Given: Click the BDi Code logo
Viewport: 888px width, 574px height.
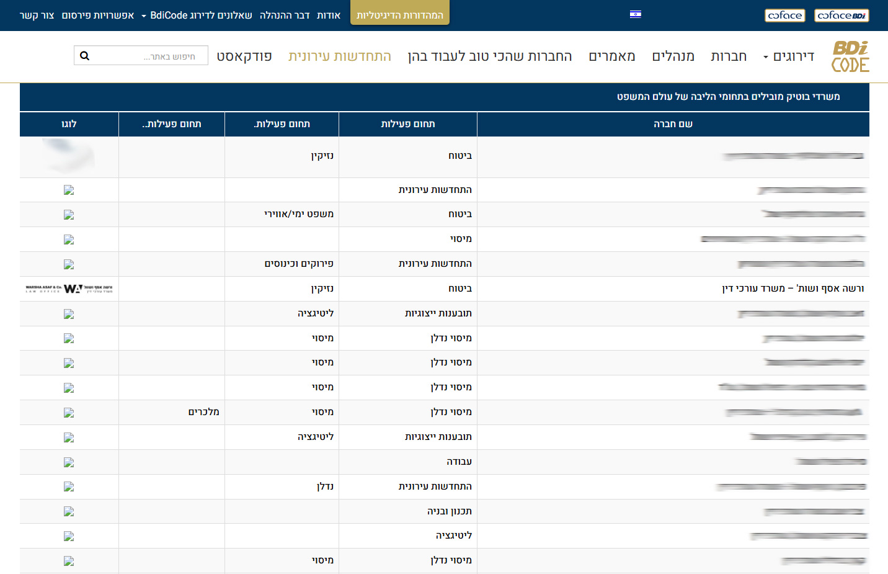Looking at the screenshot, I should coord(850,56).
